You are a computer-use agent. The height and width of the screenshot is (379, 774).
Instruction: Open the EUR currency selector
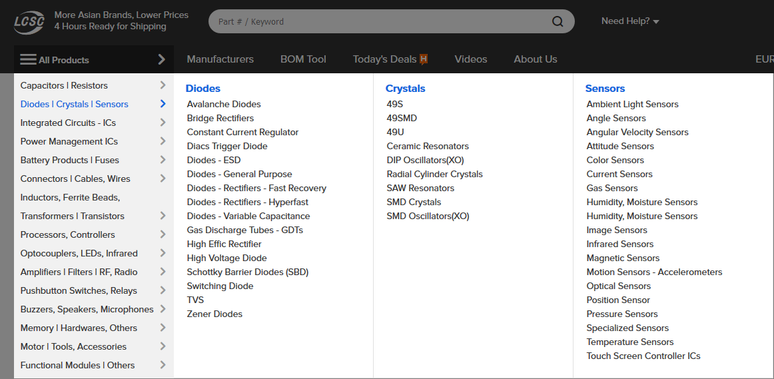point(764,59)
